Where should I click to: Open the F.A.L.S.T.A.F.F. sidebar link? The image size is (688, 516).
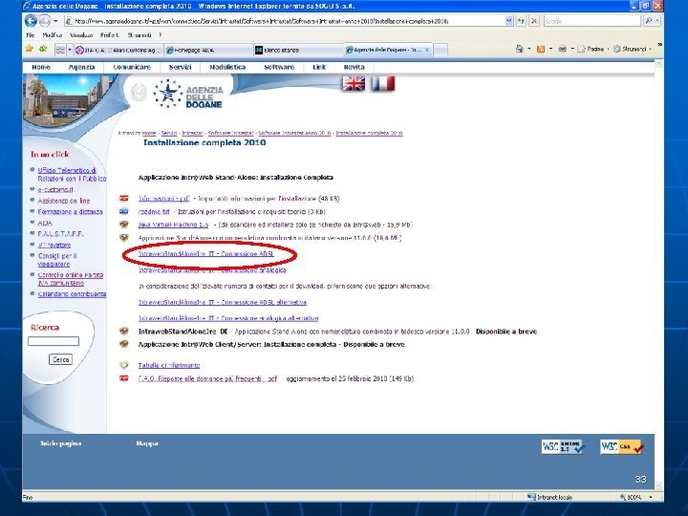(60, 233)
